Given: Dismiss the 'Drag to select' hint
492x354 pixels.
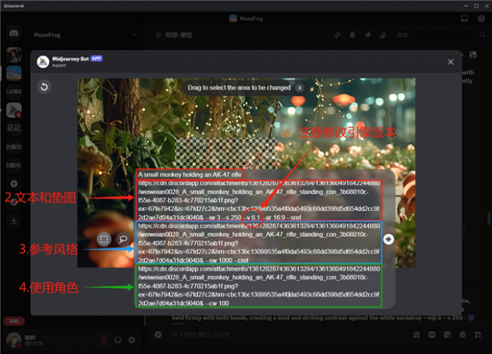Looking at the screenshot, I should pyautogui.click(x=300, y=88).
